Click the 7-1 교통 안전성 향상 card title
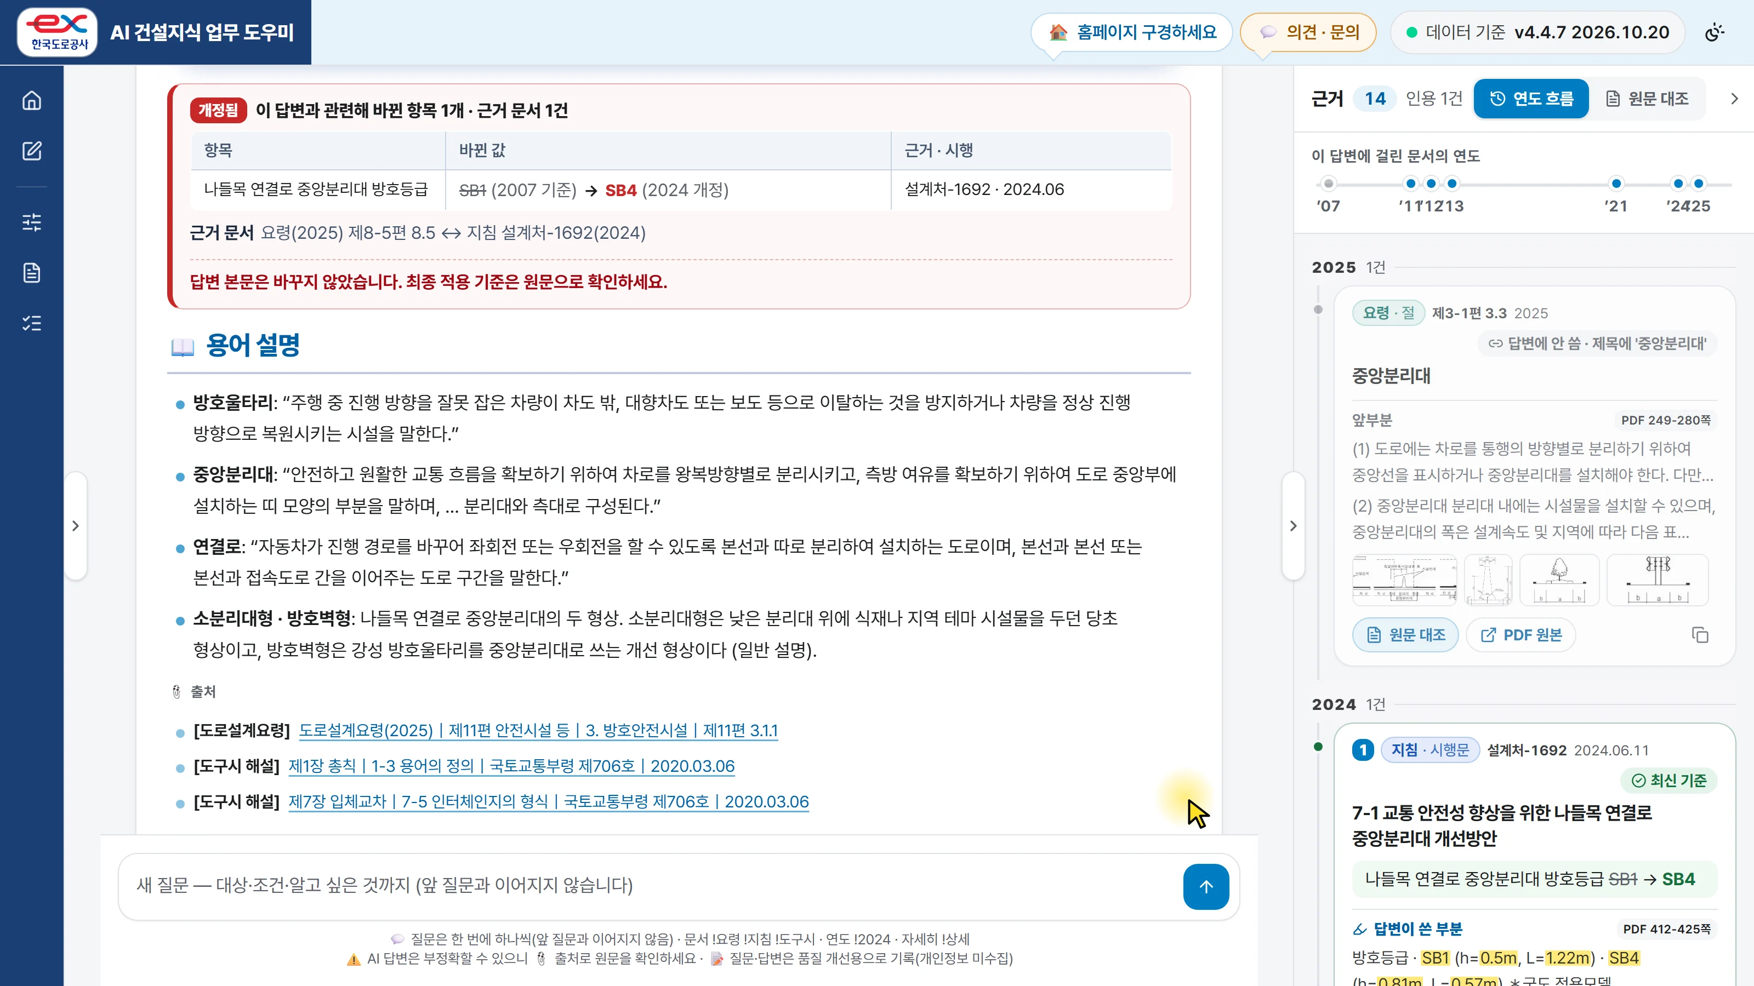 [x=1502, y=826]
